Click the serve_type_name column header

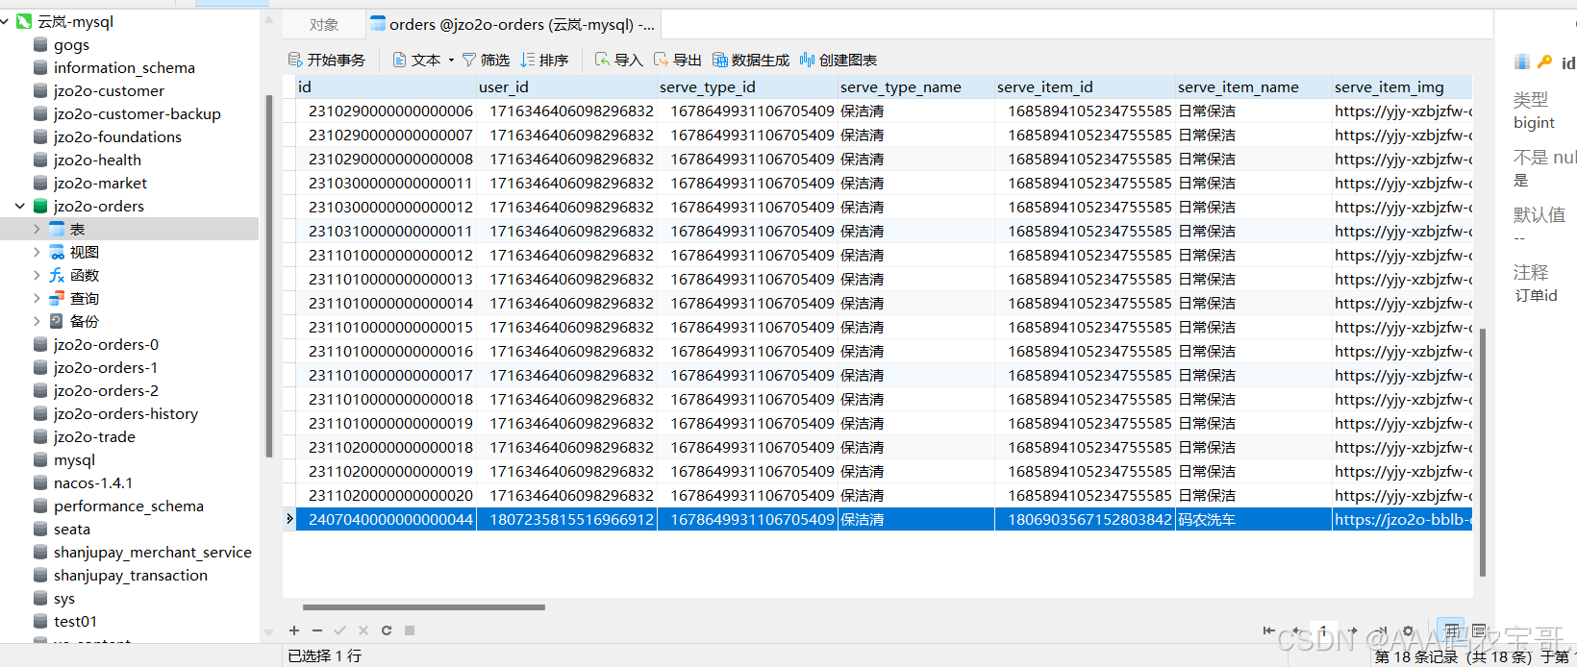click(x=915, y=86)
